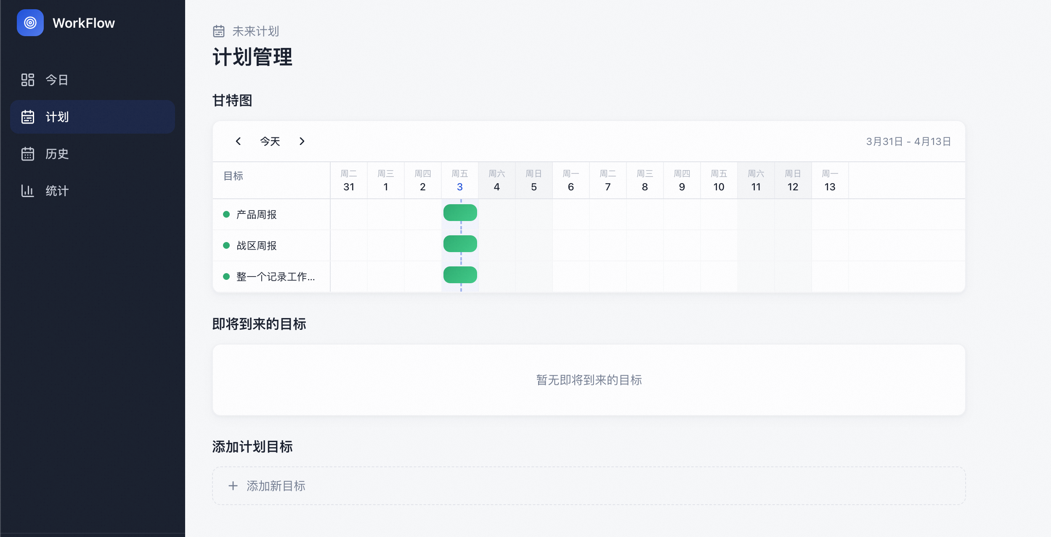Advance to next Gantt date range
This screenshot has width=1051, height=537.
point(302,141)
